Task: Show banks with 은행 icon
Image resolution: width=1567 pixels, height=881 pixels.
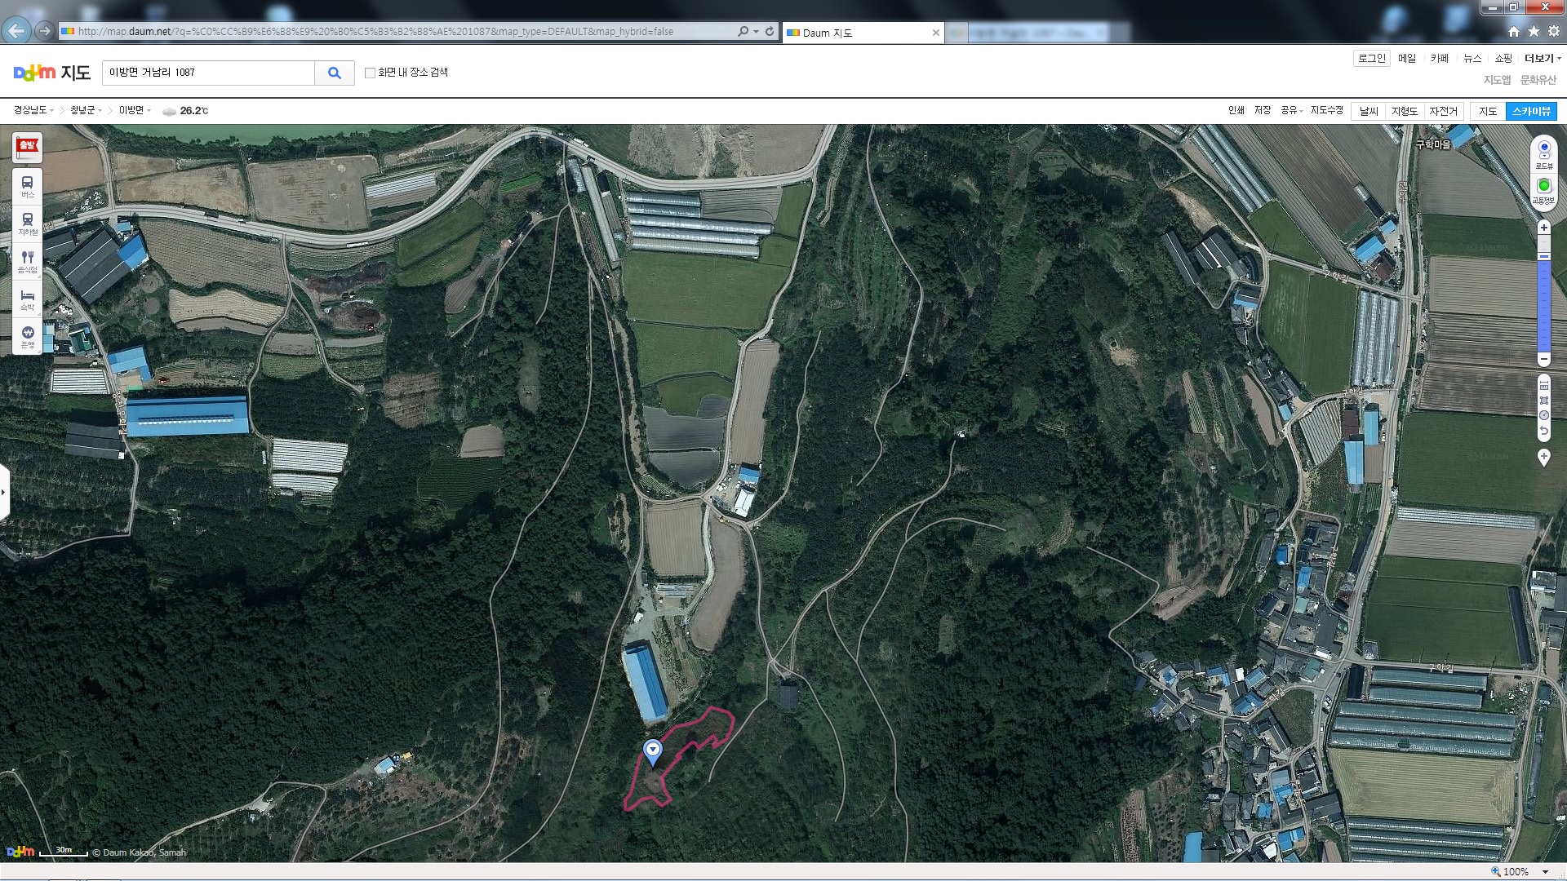Action: point(28,336)
